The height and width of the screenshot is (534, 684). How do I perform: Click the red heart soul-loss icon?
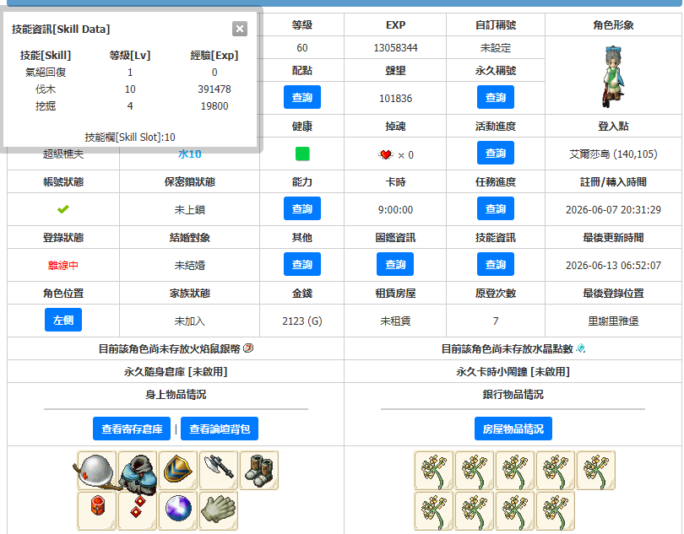(x=386, y=154)
